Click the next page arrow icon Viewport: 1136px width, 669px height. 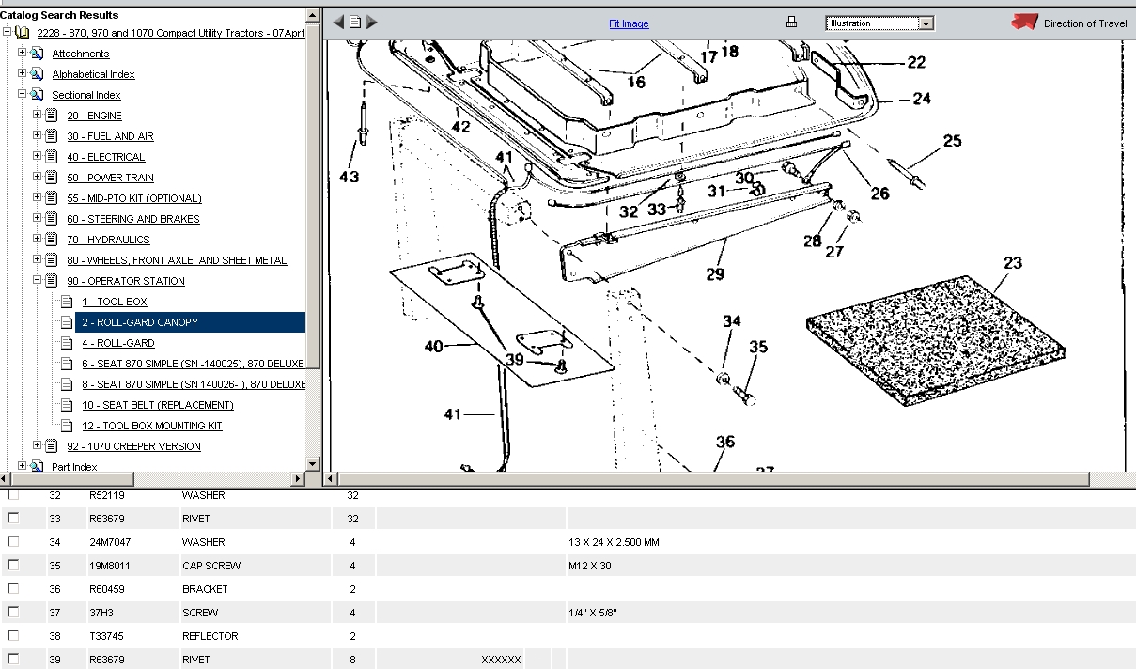click(372, 22)
